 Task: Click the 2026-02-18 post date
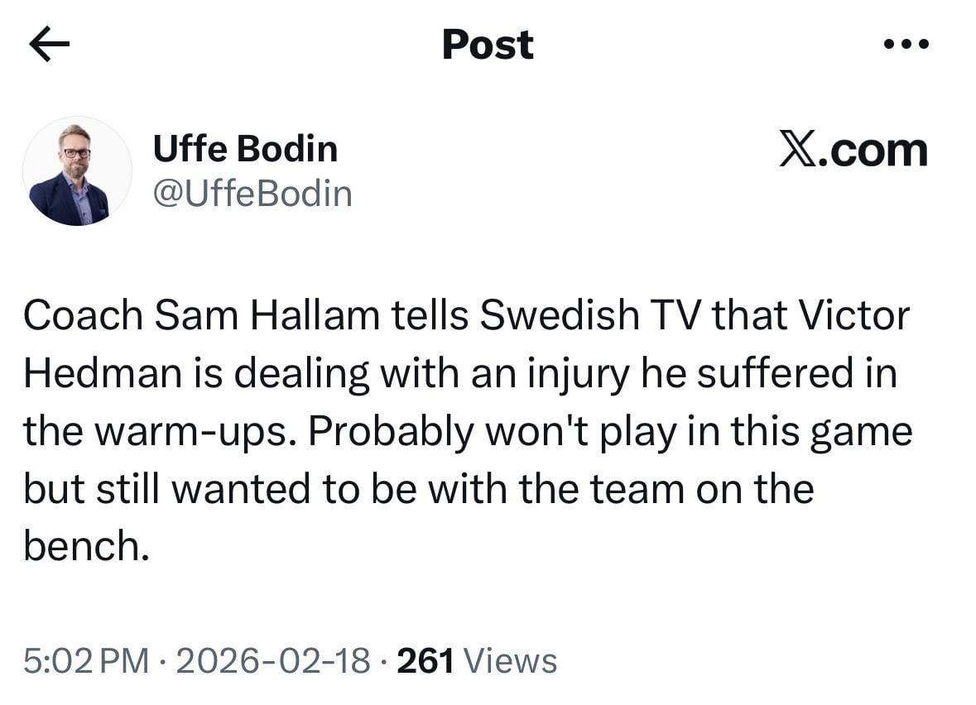tap(273, 661)
